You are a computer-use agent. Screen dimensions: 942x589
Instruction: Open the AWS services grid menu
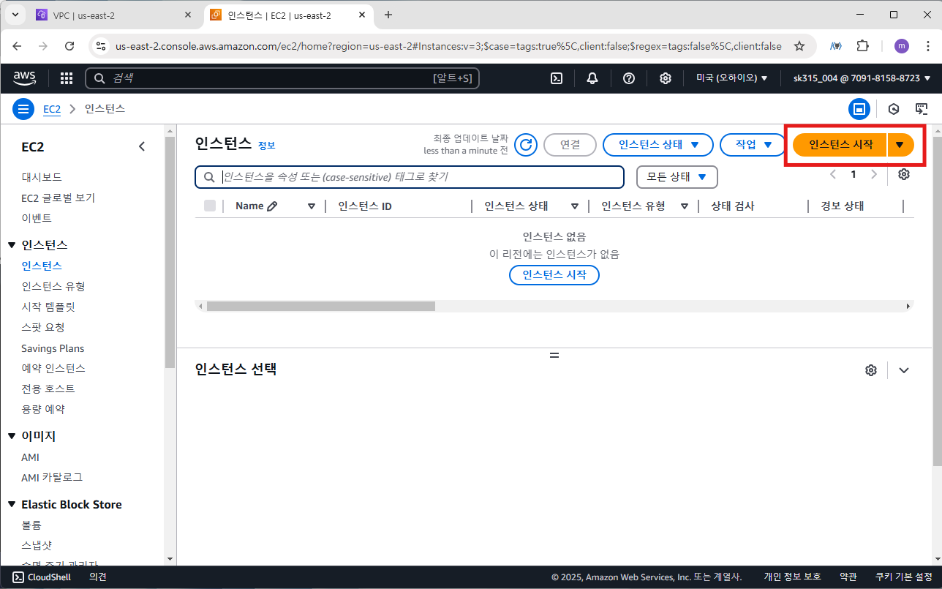click(x=67, y=78)
